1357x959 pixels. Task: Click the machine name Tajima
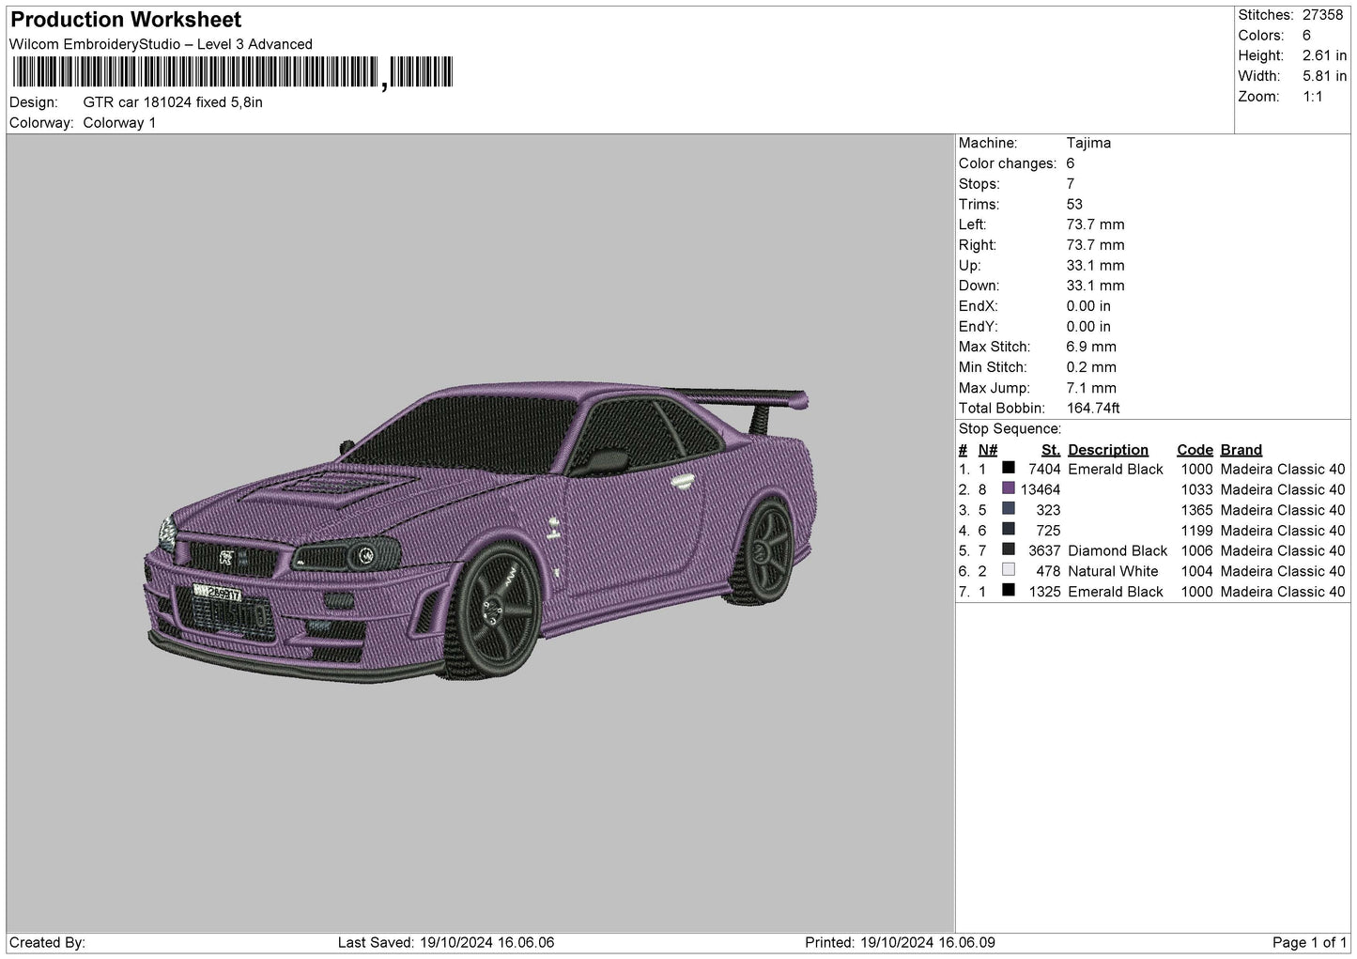[x=1088, y=143]
